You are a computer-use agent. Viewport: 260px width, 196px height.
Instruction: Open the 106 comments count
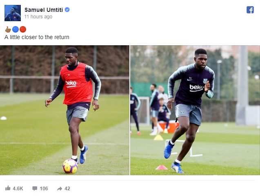pos(44,189)
